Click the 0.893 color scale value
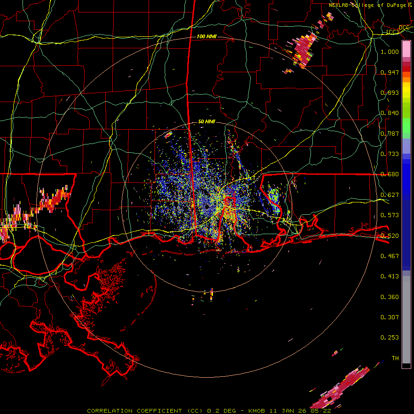The height and width of the screenshot is (414, 414). (x=390, y=92)
